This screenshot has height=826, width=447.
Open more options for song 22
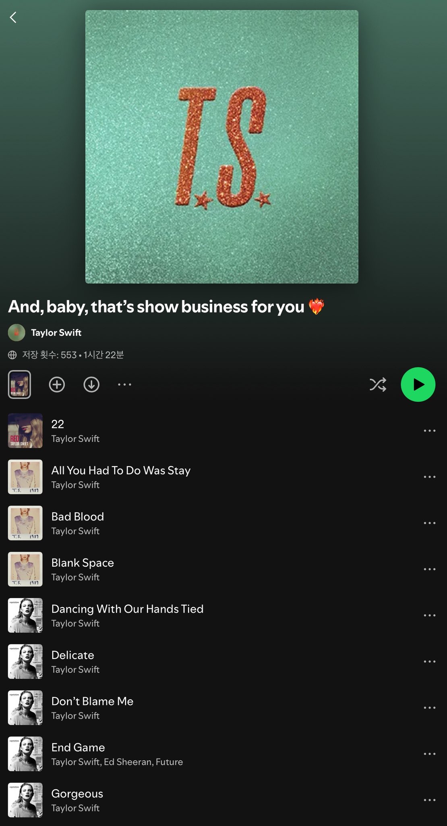[429, 431]
